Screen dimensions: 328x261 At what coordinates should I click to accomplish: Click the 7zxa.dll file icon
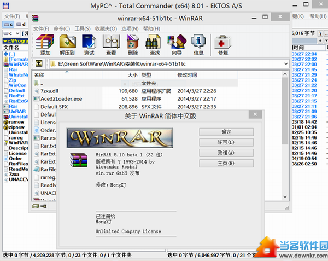(x=37, y=91)
